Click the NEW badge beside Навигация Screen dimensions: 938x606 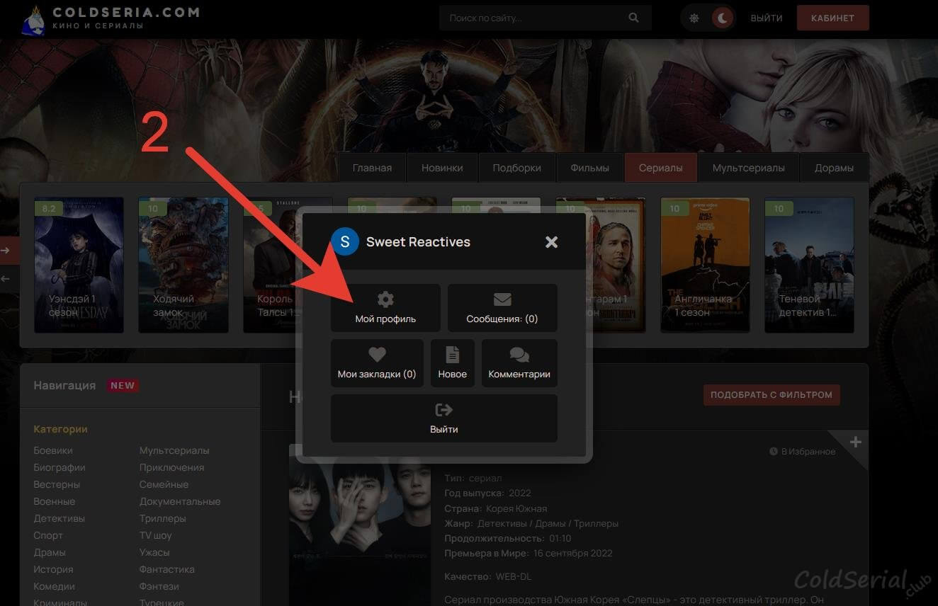pyautogui.click(x=123, y=386)
